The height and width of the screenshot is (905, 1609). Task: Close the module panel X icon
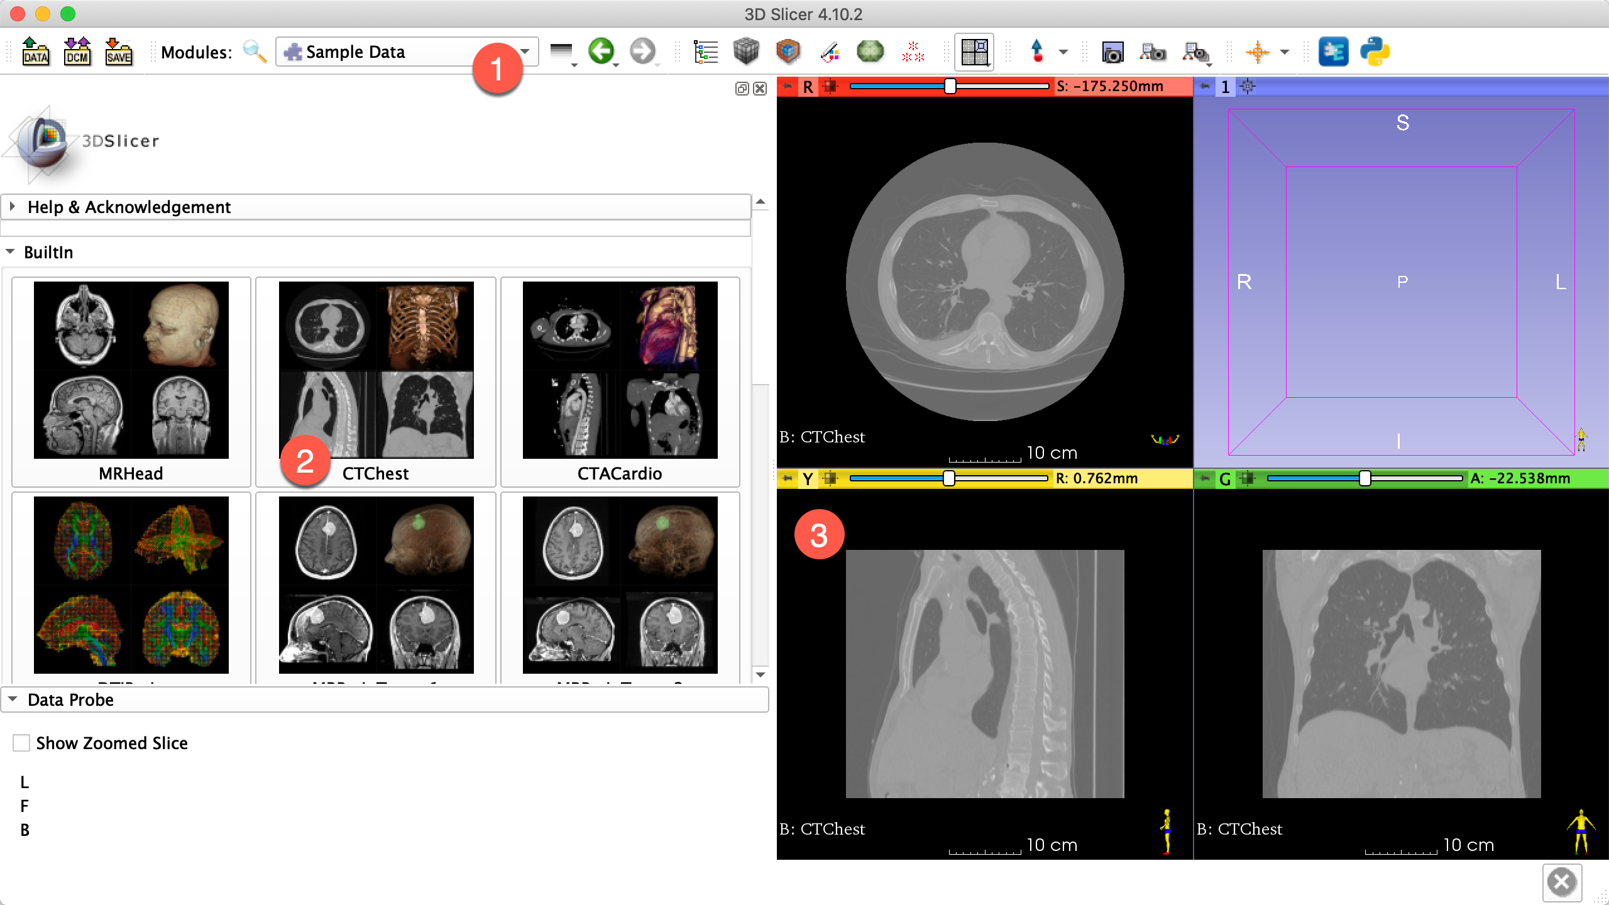[760, 89]
